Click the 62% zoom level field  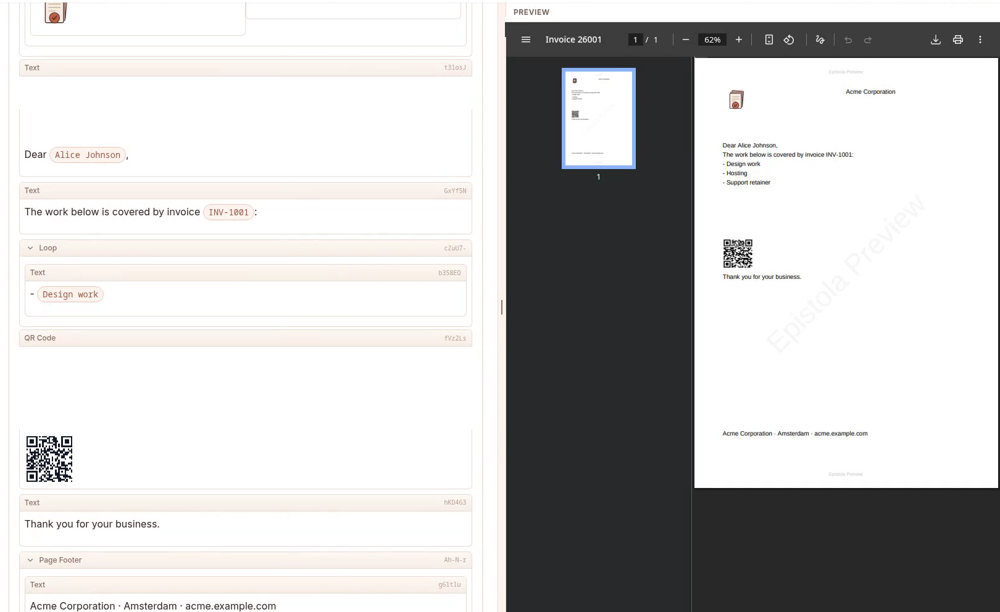[712, 39]
